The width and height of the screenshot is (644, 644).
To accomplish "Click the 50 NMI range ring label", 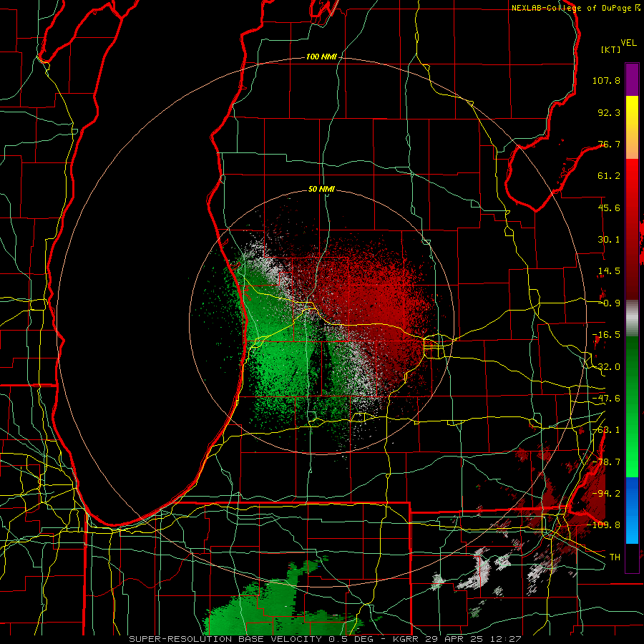I will [321, 189].
